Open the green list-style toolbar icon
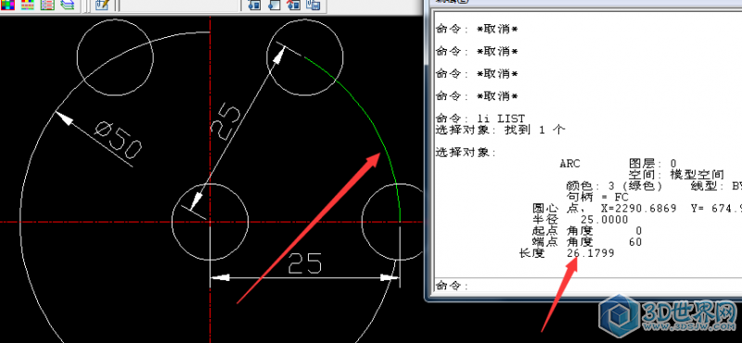Screen dimensions: 742x343 (x=47, y=5)
